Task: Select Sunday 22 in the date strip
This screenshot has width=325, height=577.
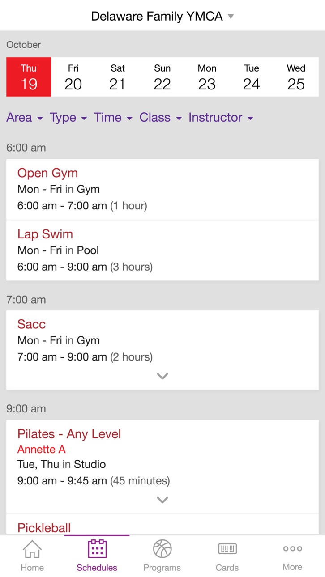Action: click(x=162, y=77)
